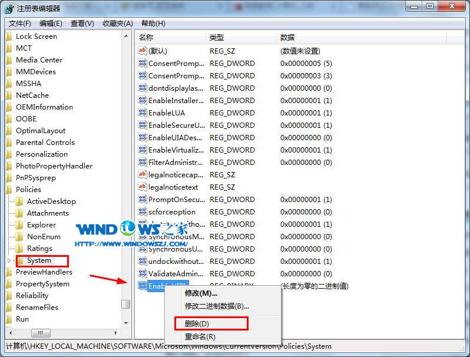Click tree pane horizontal scrollbar right arrow

[x=117, y=333]
